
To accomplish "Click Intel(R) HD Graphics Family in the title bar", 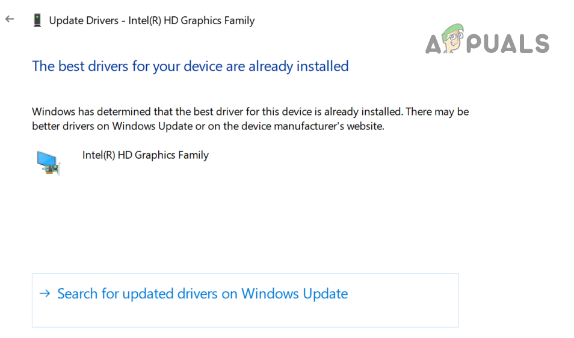I will point(191,20).
